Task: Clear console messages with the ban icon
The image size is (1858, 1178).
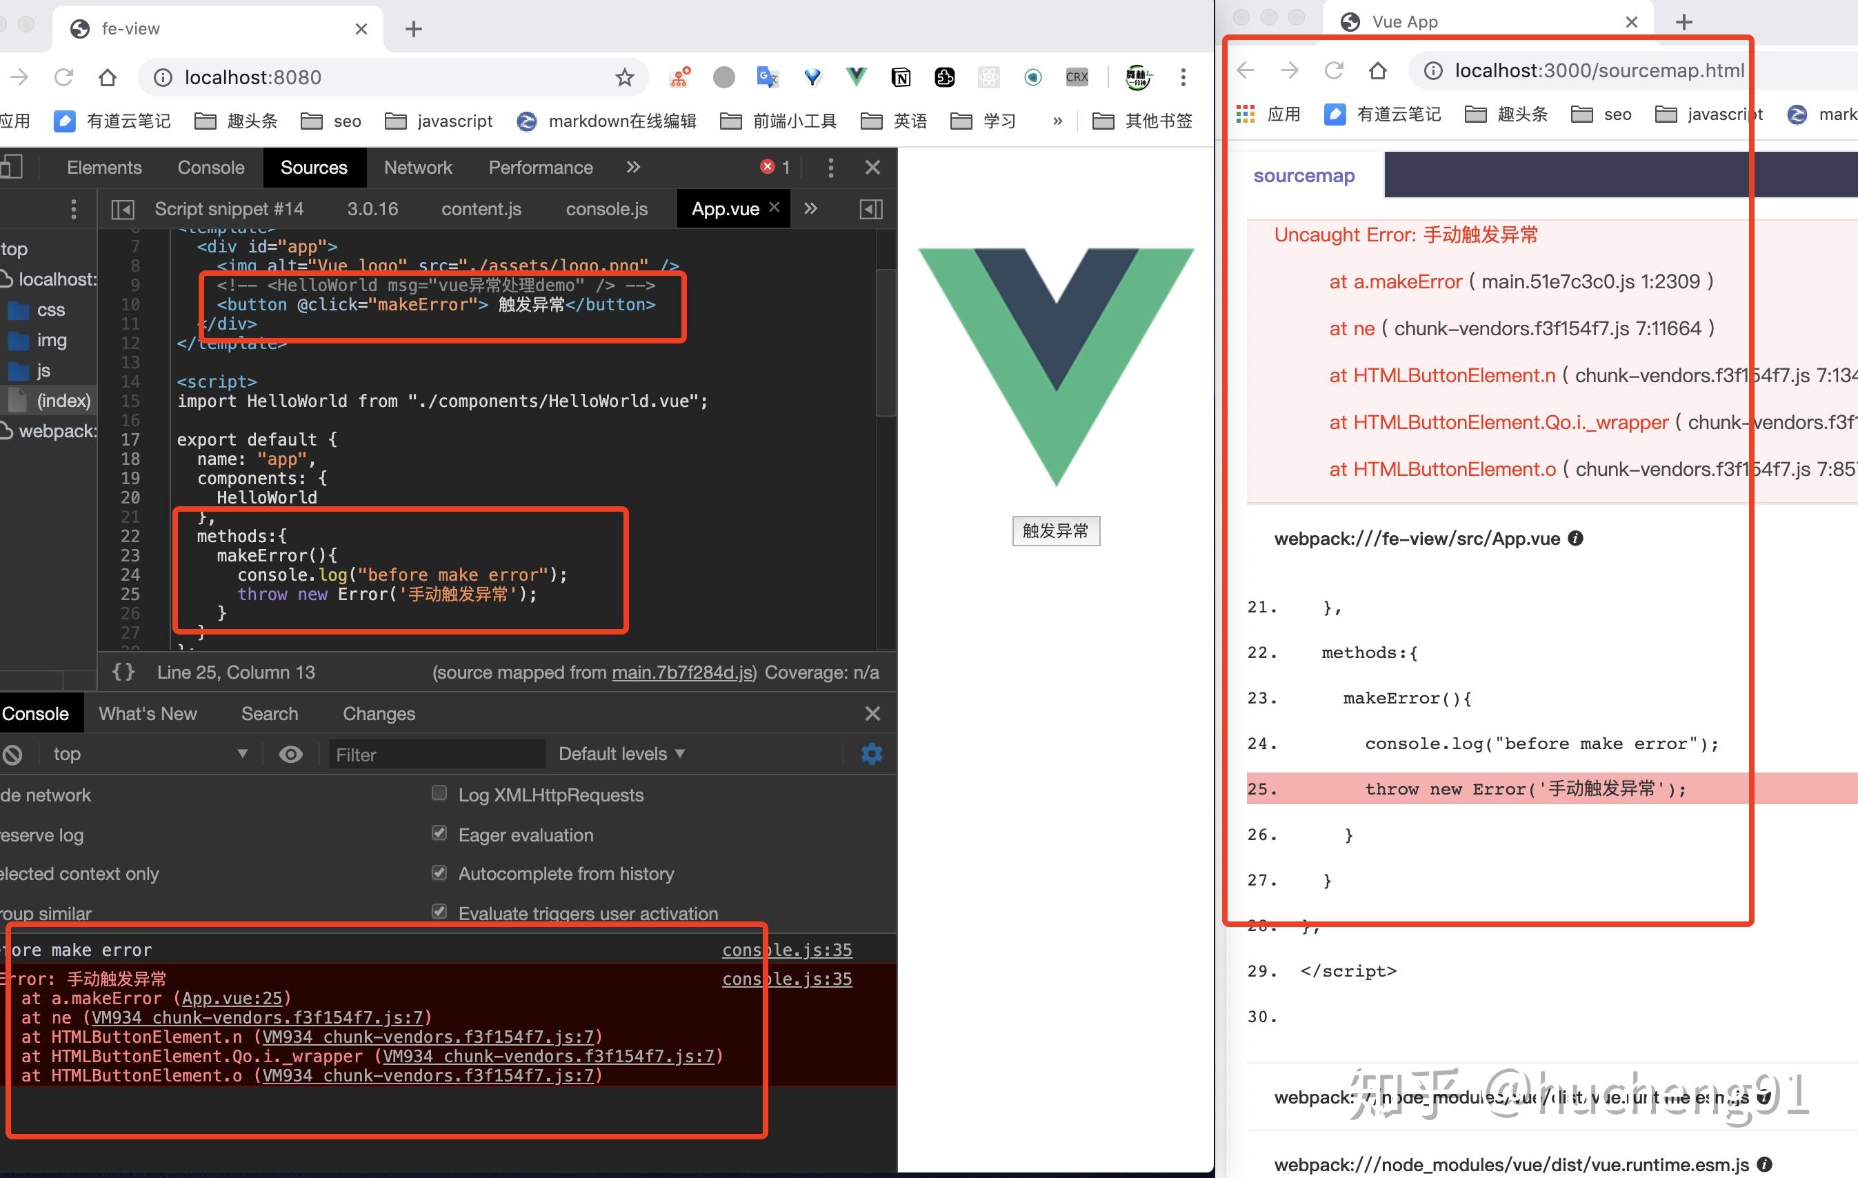Action: pyautogui.click(x=12, y=754)
